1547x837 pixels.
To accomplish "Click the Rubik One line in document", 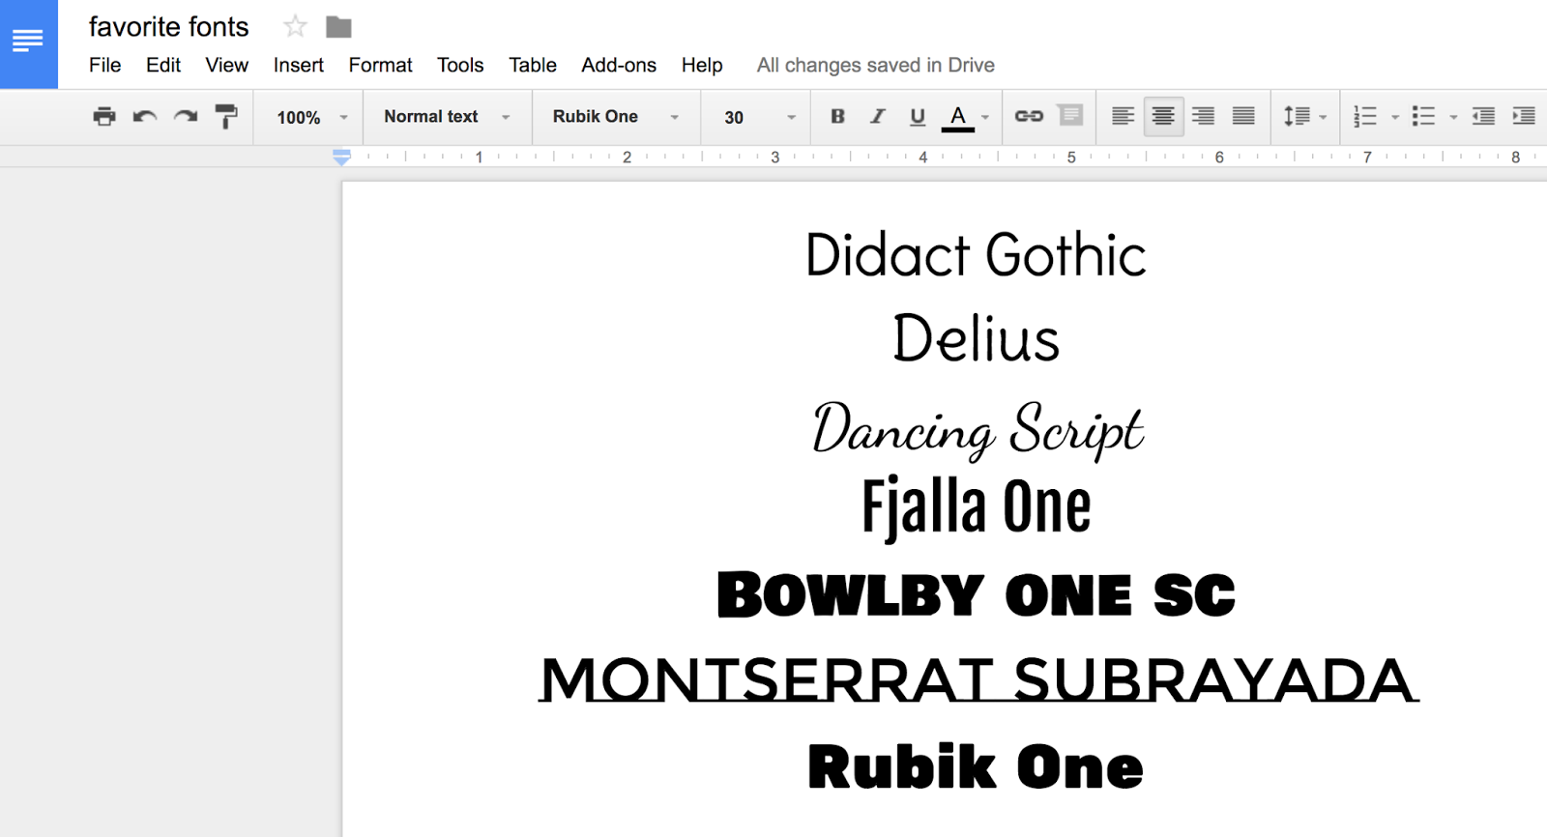I will point(977,766).
